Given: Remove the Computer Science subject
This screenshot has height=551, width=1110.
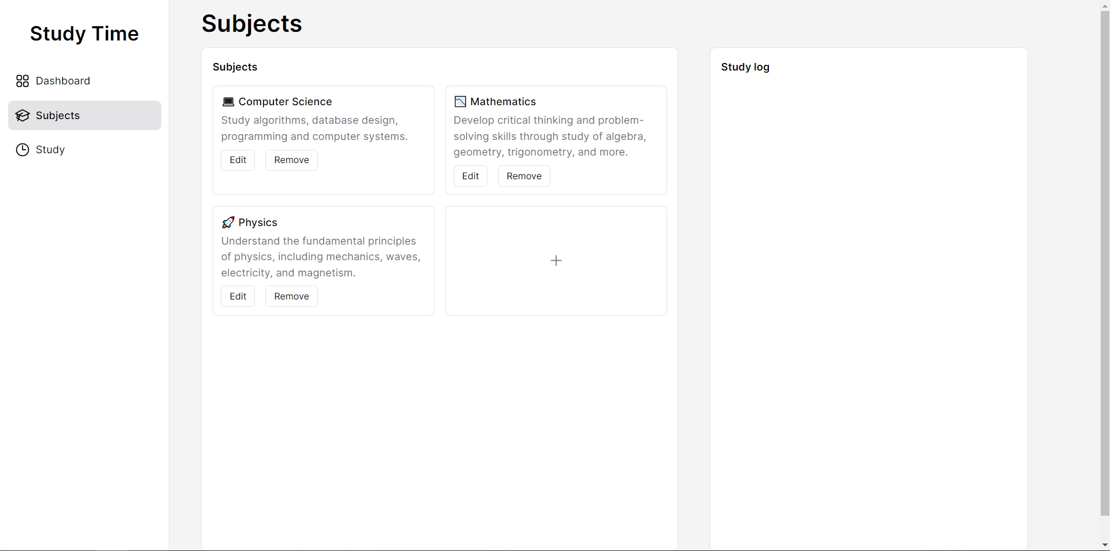Looking at the screenshot, I should point(291,160).
